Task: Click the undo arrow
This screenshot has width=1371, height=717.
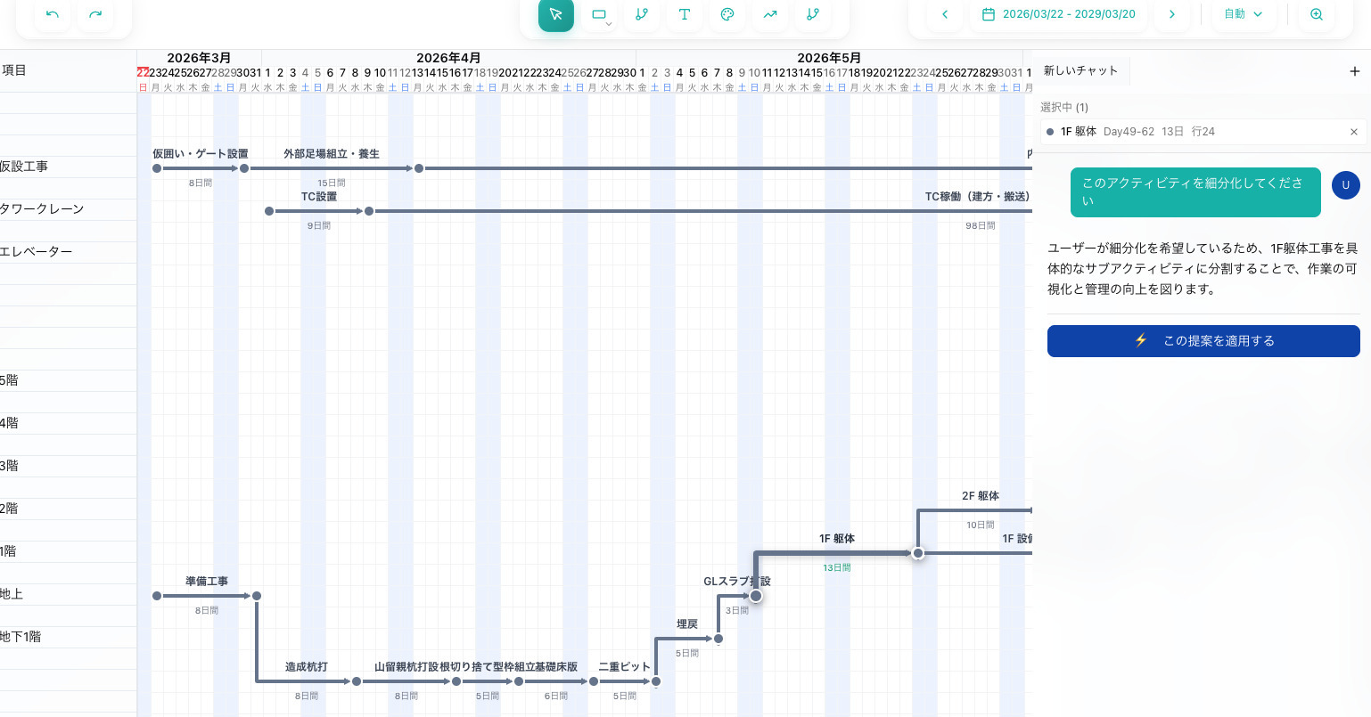Action: (53, 14)
